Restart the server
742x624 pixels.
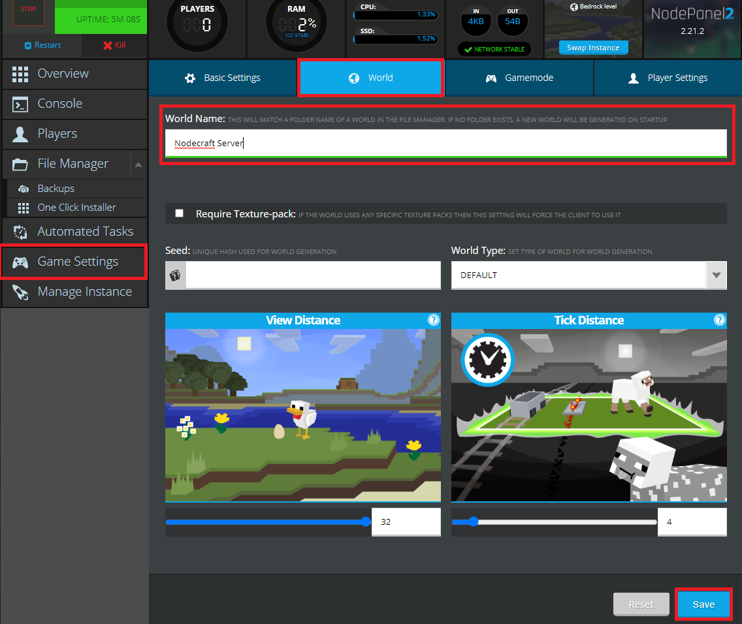(x=42, y=45)
